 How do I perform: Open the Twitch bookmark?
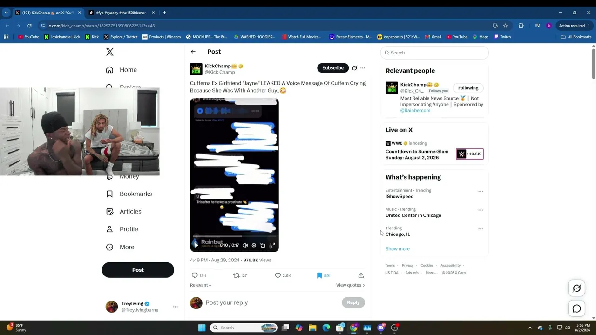click(502, 37)
